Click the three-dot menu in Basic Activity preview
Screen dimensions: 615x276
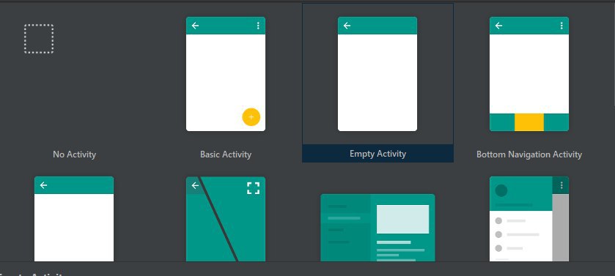(x=258, y=26)
